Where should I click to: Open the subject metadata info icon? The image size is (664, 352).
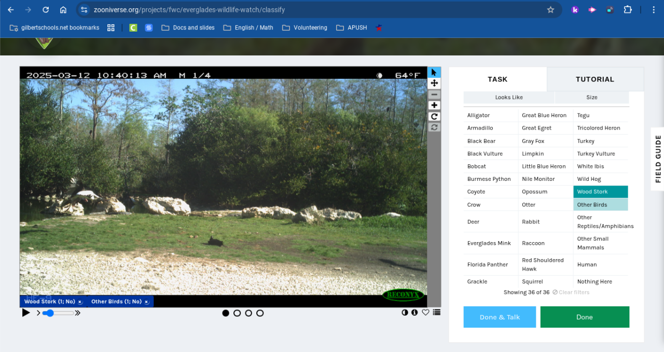point(414,312)
